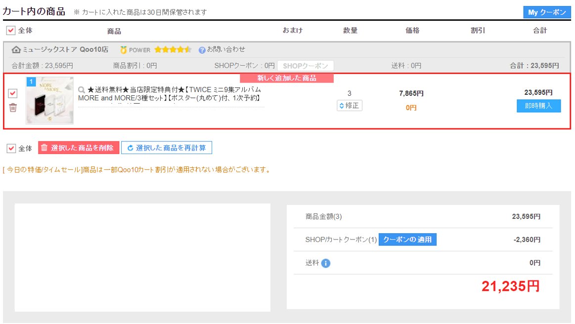Click the 商品 column header

[114, 31]
